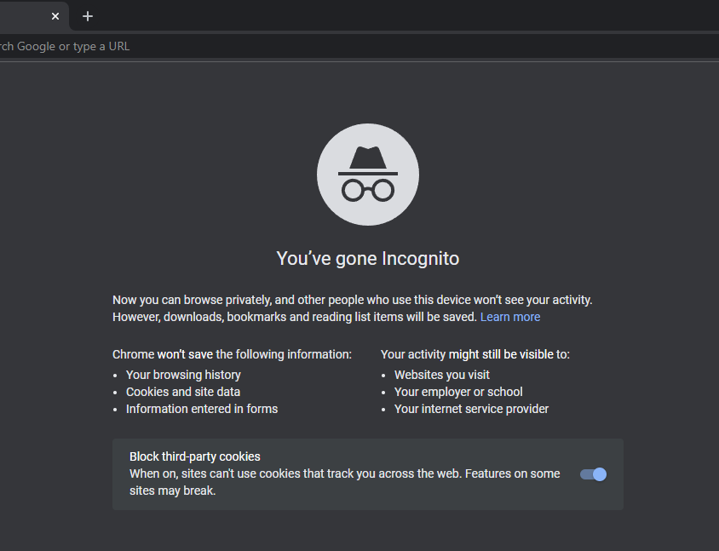Image resolution: width=719 pixels, height=551 pixels.
Task: Click the plus button next to the tab
Action: tap(88, 15)
